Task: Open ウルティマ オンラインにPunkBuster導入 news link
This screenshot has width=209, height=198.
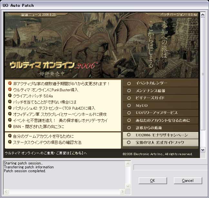Action: (x=45, y=90)
